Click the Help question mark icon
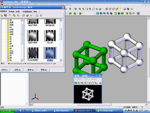 click(x=70, y=9)
